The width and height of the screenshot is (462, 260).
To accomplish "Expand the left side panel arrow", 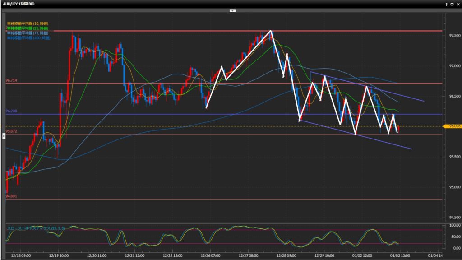I will (4, 129).
